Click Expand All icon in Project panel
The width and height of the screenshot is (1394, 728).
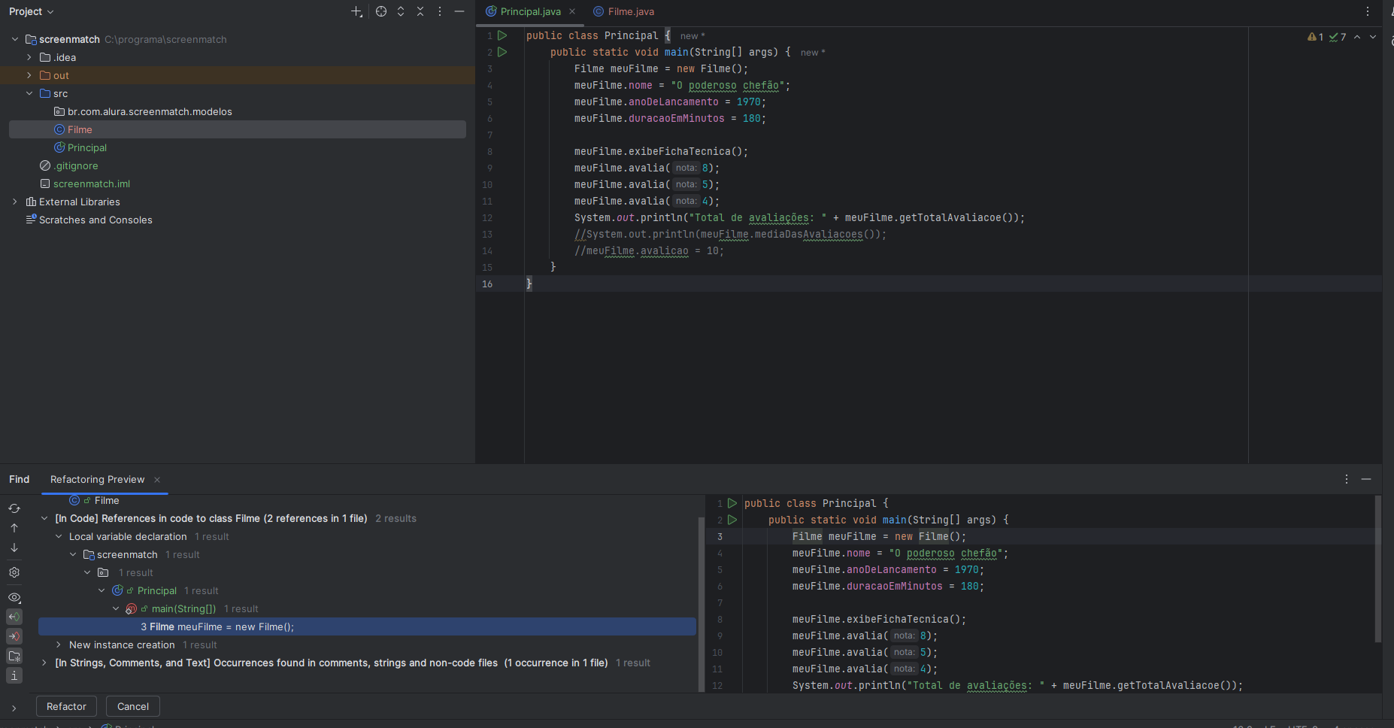pyautogui.click(x=401, y=11)
